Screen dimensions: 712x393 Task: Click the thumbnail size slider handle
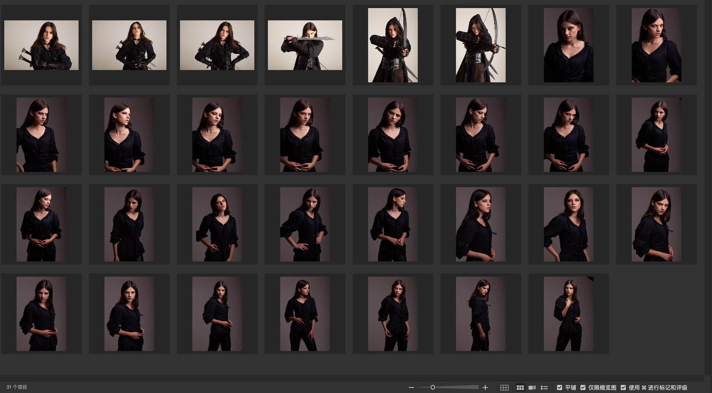(x=433, y=387)
